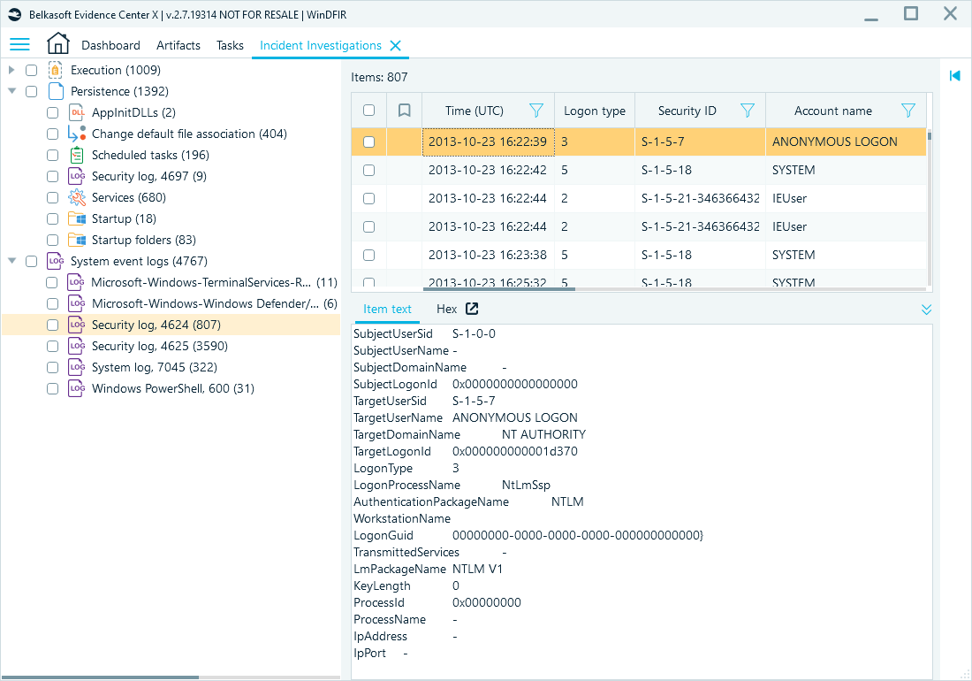Select the 16:23:38 SYSTEM table row
This screenshot has height=681, width=972.
click(639, 255)
